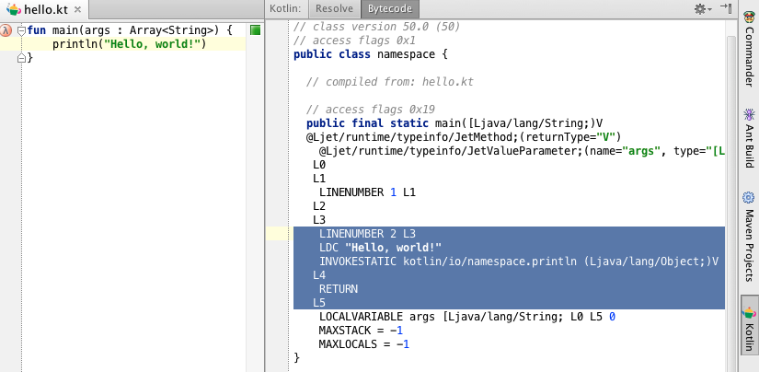Click the JetMethod annotation line
This screenshot has height=372, width=759.
(464, 137)
